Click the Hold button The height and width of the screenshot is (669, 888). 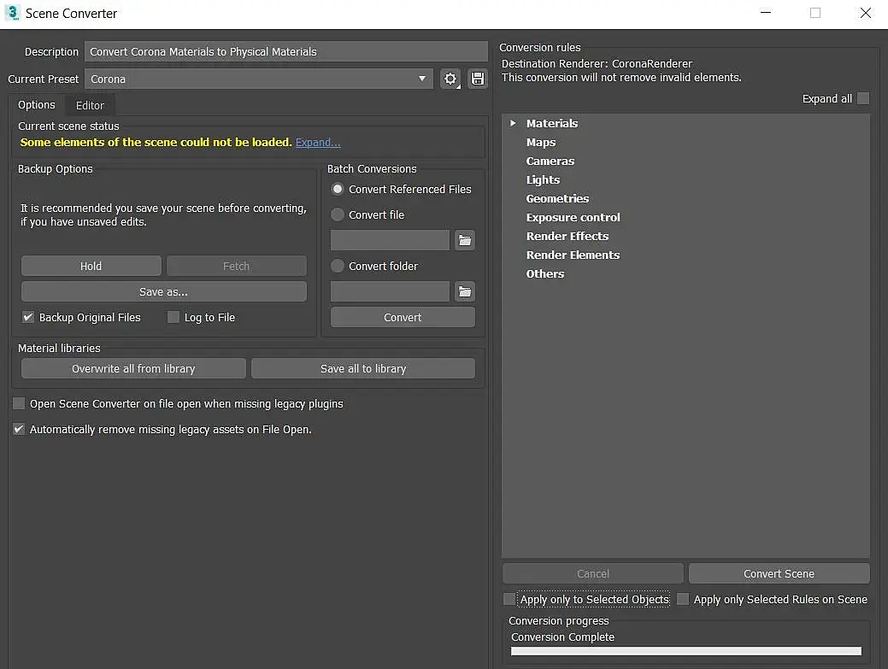tap(91, 266)
